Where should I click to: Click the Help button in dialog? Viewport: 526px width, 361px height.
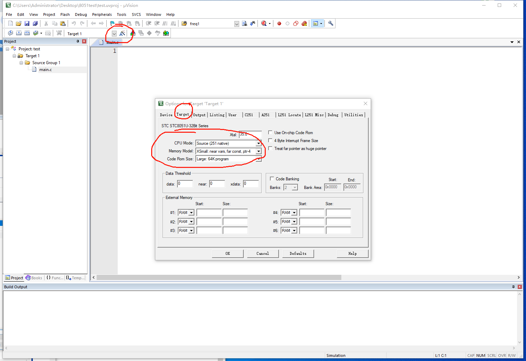352,253
